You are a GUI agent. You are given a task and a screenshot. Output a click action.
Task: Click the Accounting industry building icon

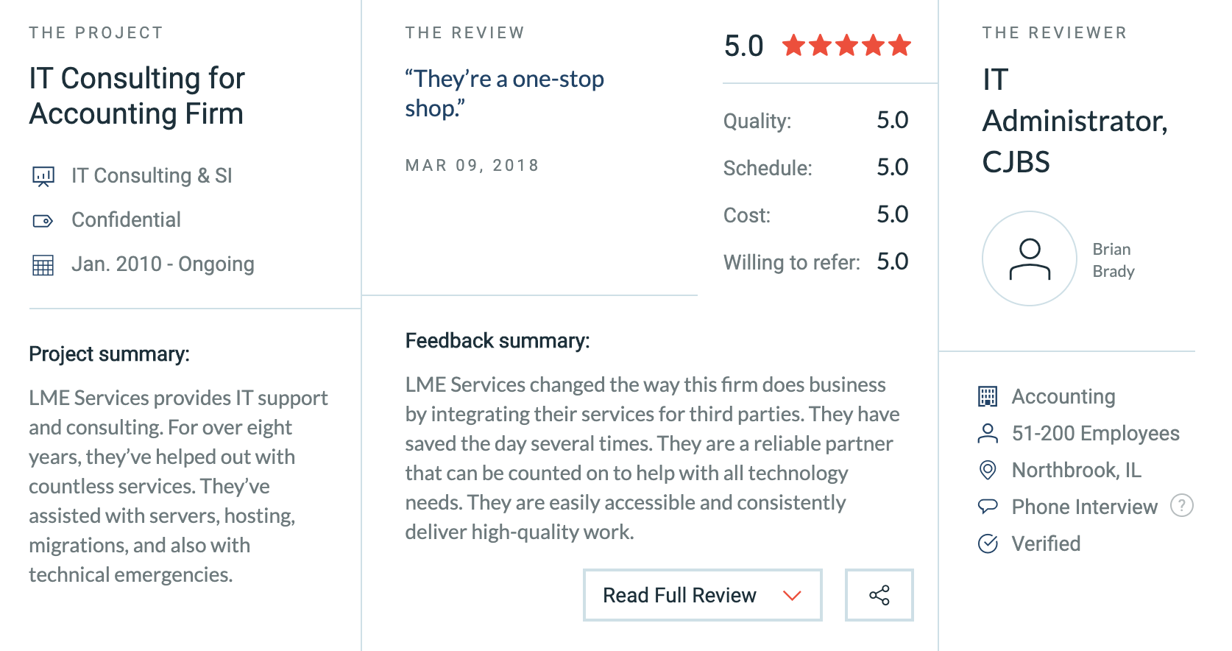(x=988, y=396)
